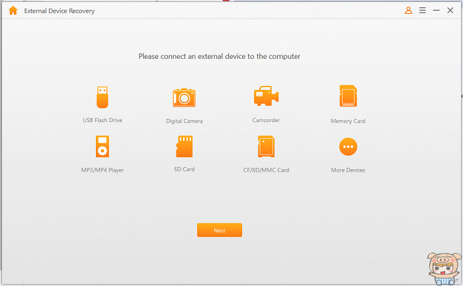Go back via the orange home icon
Screen dimensions: 463x286
click(x=13, y=11)
